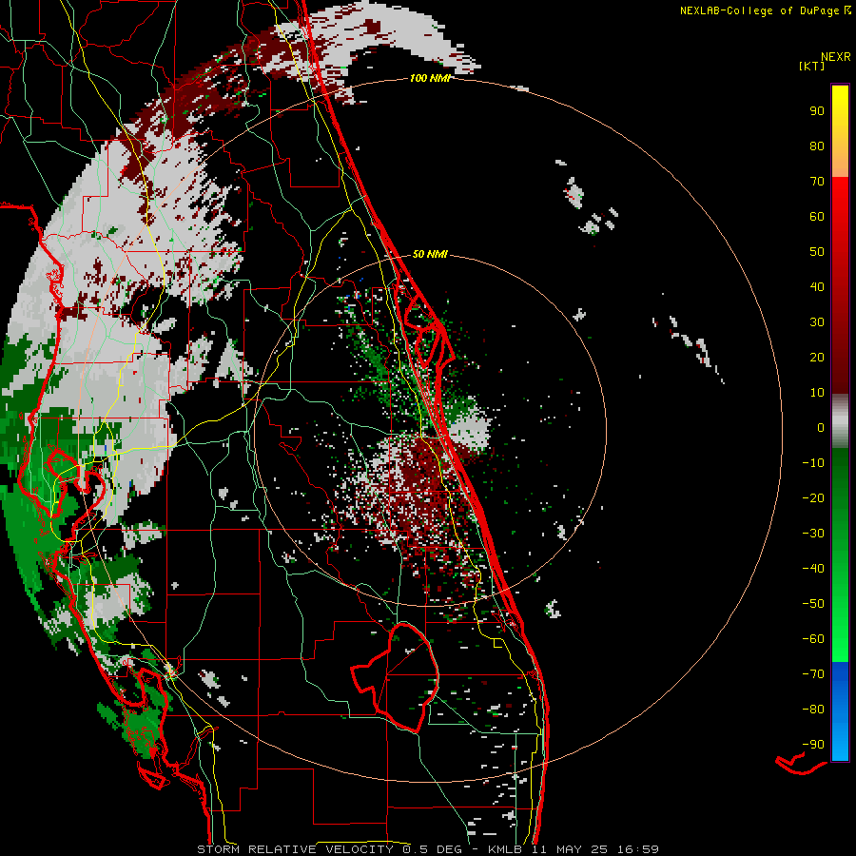Image resolution: width=856 pixels, height=856 pixels.
Task: Click the -80 value on the velocity scale
Action: (813, 710)
